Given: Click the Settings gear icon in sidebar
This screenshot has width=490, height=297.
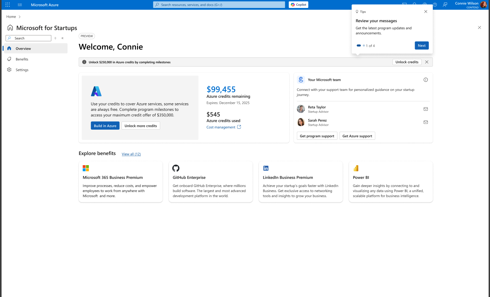Looking at the screenshot, I should [x=9, y=70].
